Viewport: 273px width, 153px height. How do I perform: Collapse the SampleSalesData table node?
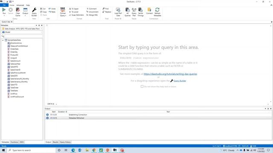tap(3, 40)
